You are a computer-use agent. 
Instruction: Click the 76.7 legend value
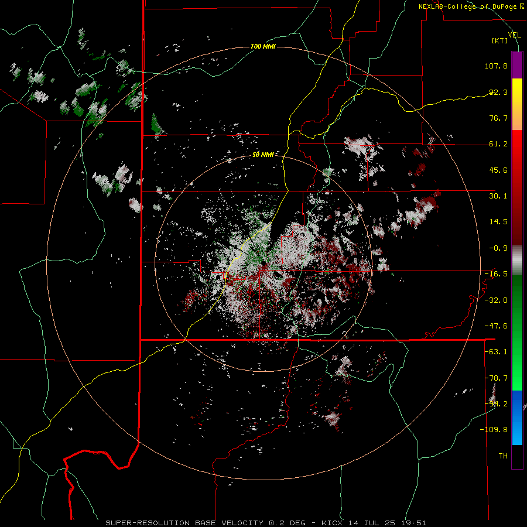pyautogui.click(x=498, y=118)
